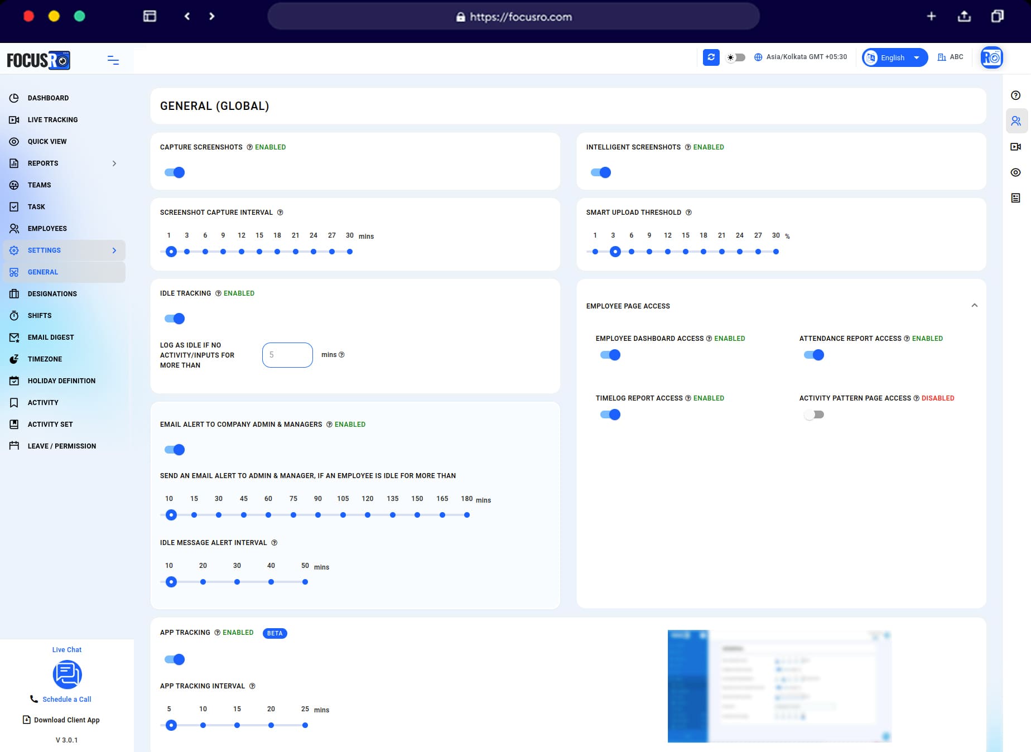Open the Email Digest settings
This screenshot has height=752, width=1031.
[x=51, y=337]
